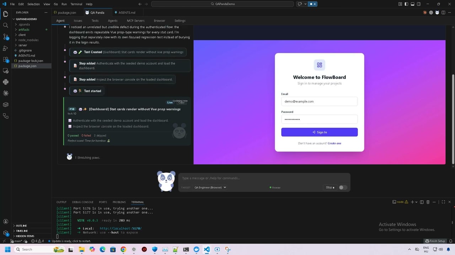Viewport: 455px width, 255px height.
Task: Click the remote window indicator in status bar
Action: pos(4,241)
